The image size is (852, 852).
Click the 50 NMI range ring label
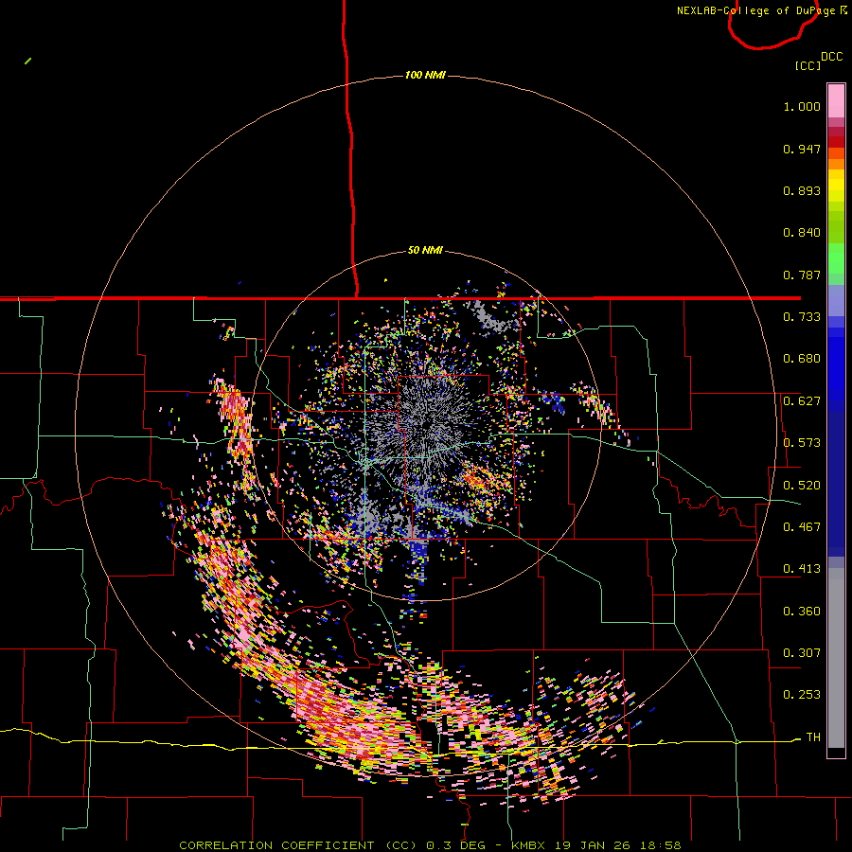[x=425, y=250]
